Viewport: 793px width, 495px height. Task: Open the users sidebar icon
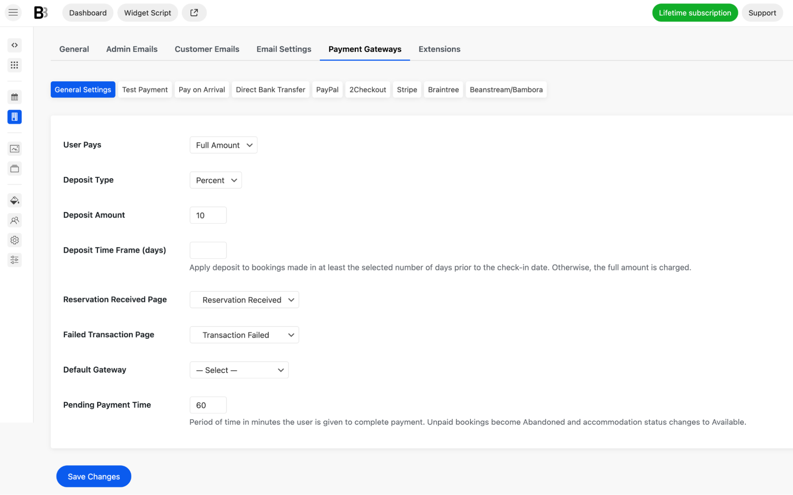click(15, 220)
